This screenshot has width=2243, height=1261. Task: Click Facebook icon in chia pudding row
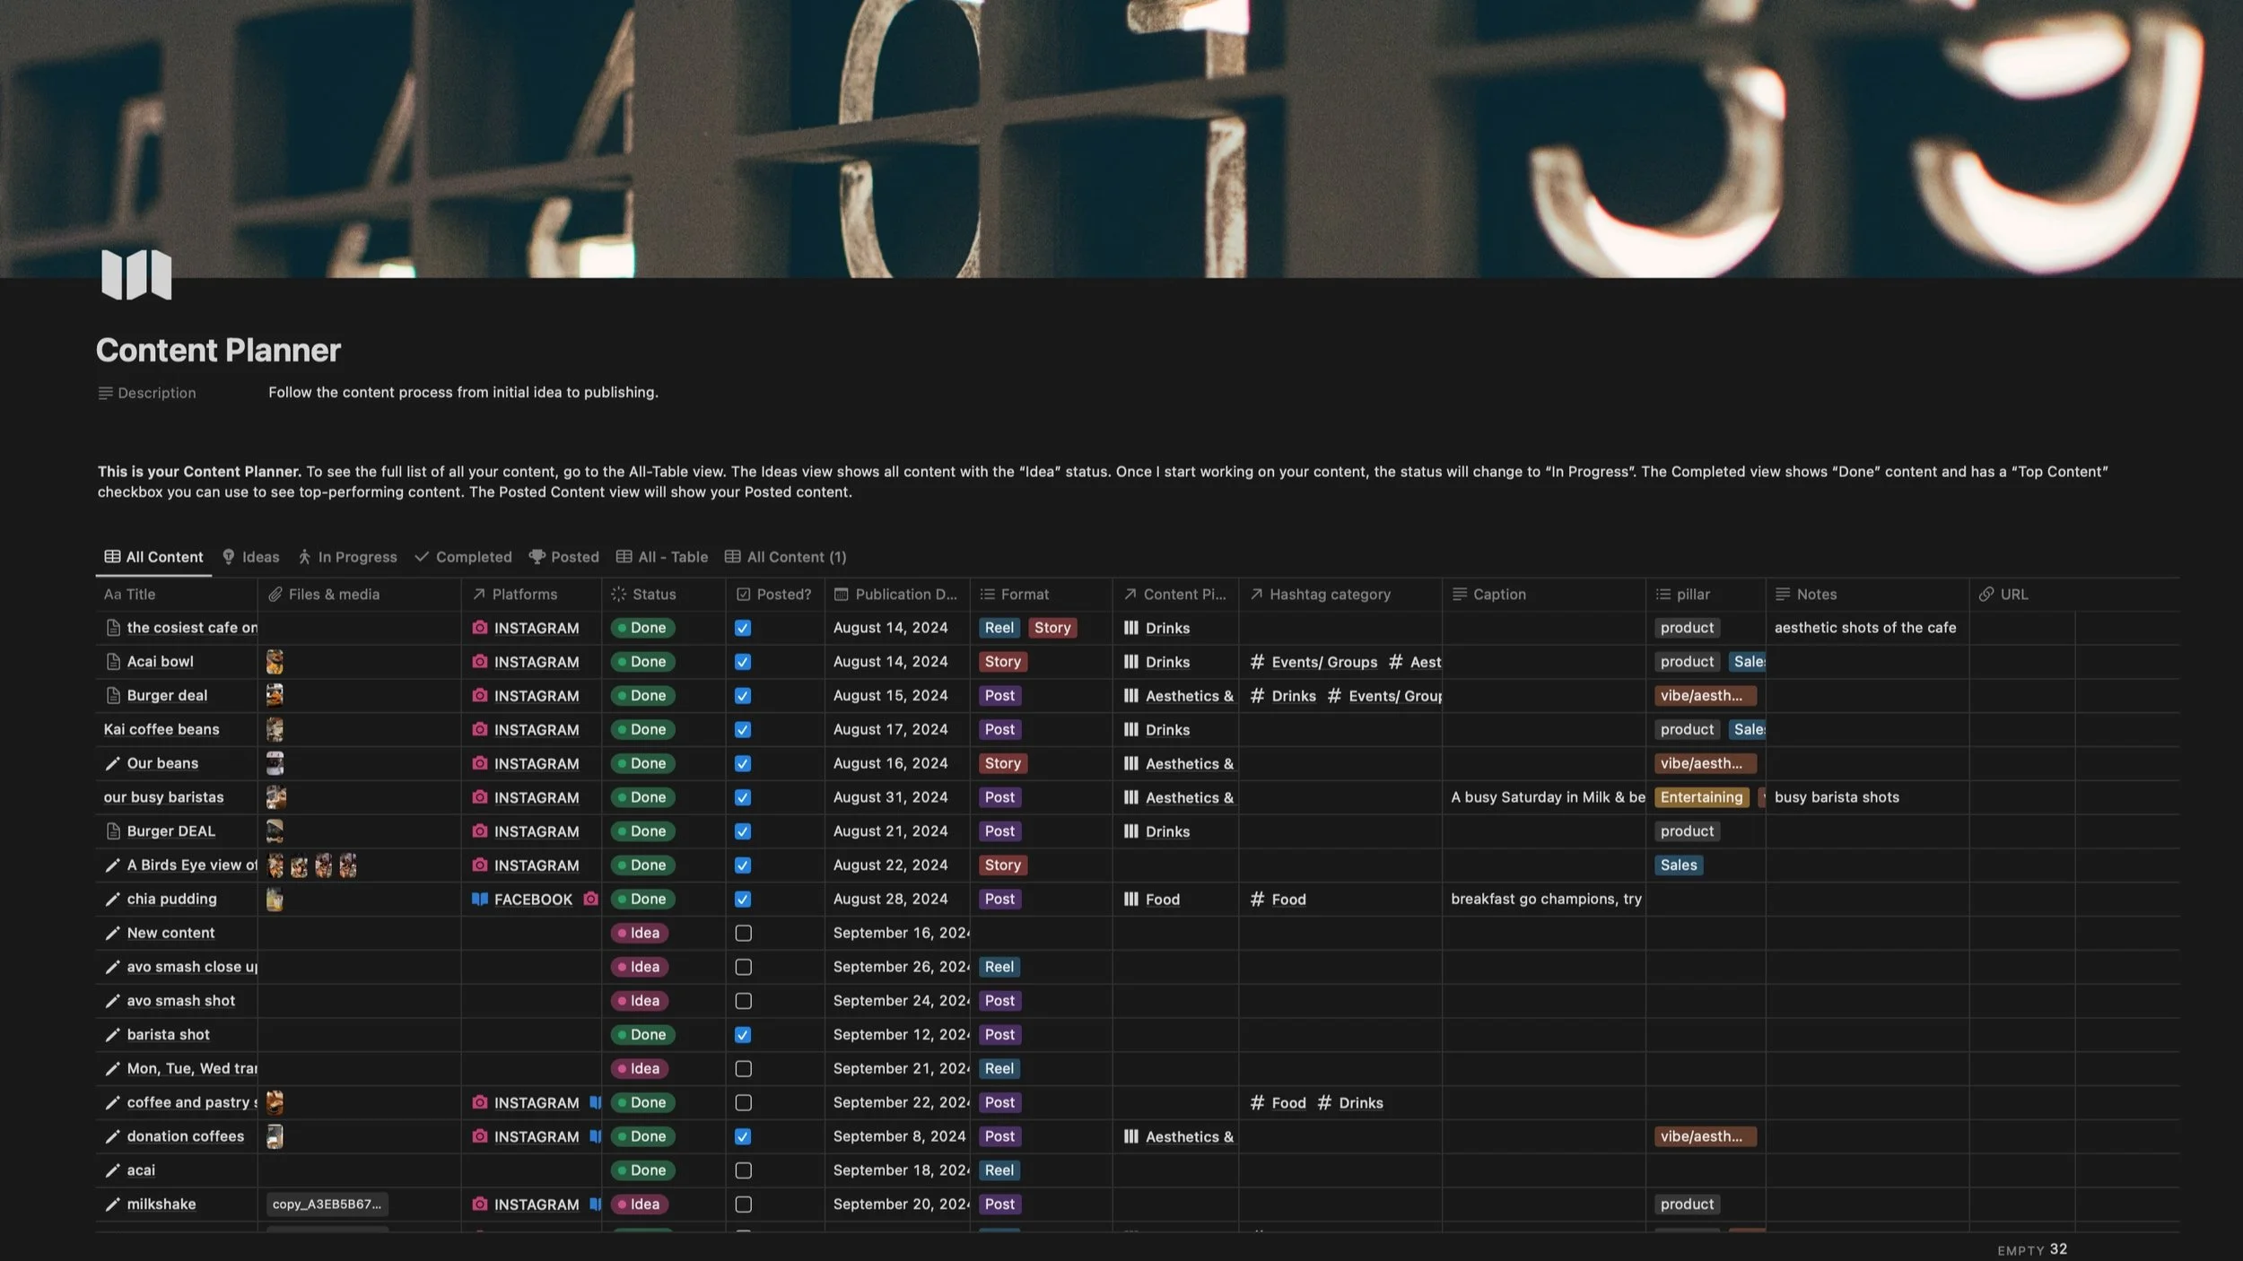point(480,899)
